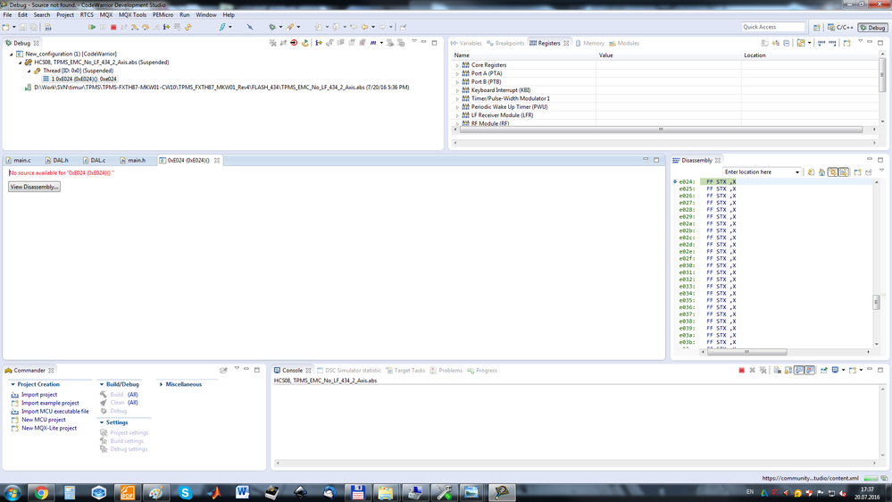The image size is (892, 502).
Task: Click the View Disassembly... button
Action: coord(34,187)
